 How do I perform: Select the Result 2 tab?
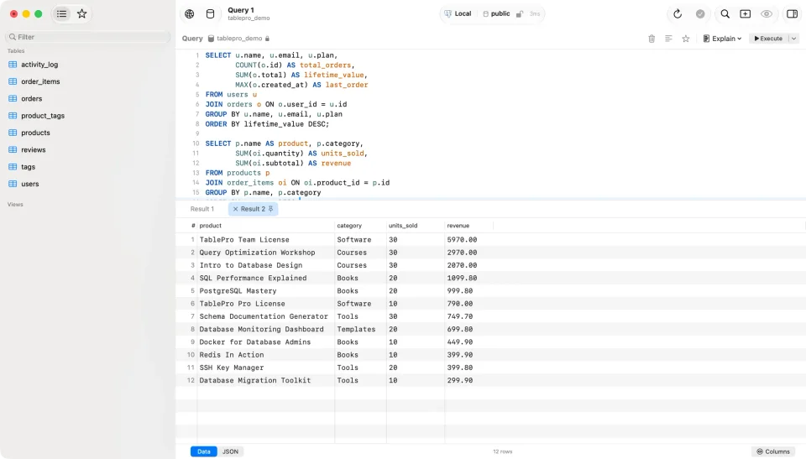click(x=253, y=209)
